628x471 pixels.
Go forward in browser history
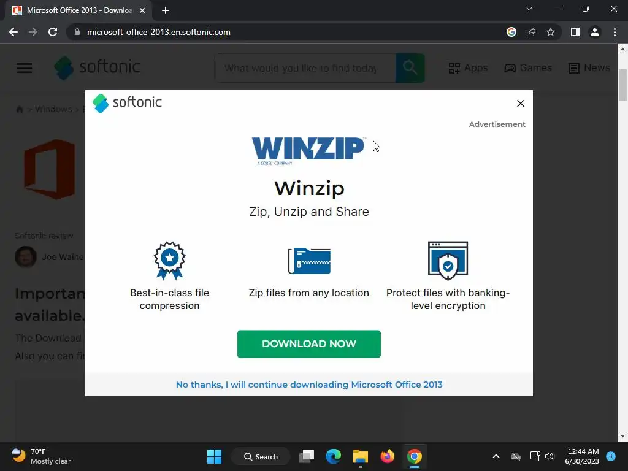[33, 32]
